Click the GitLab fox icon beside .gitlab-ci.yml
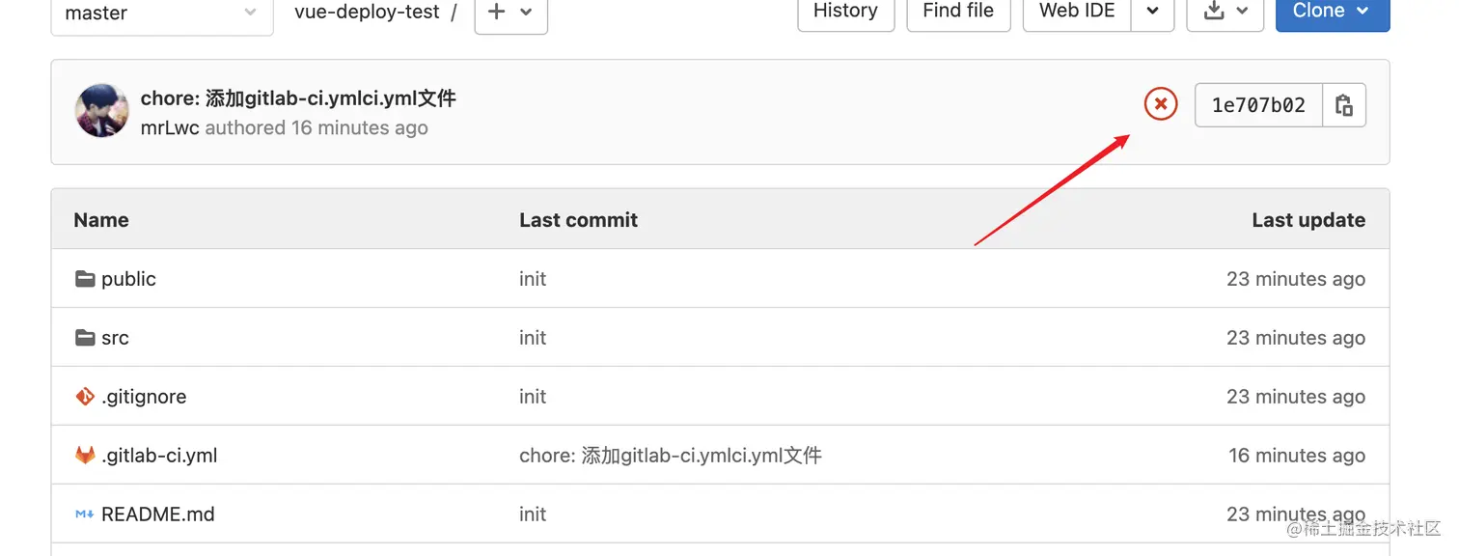 pos(85,456)
